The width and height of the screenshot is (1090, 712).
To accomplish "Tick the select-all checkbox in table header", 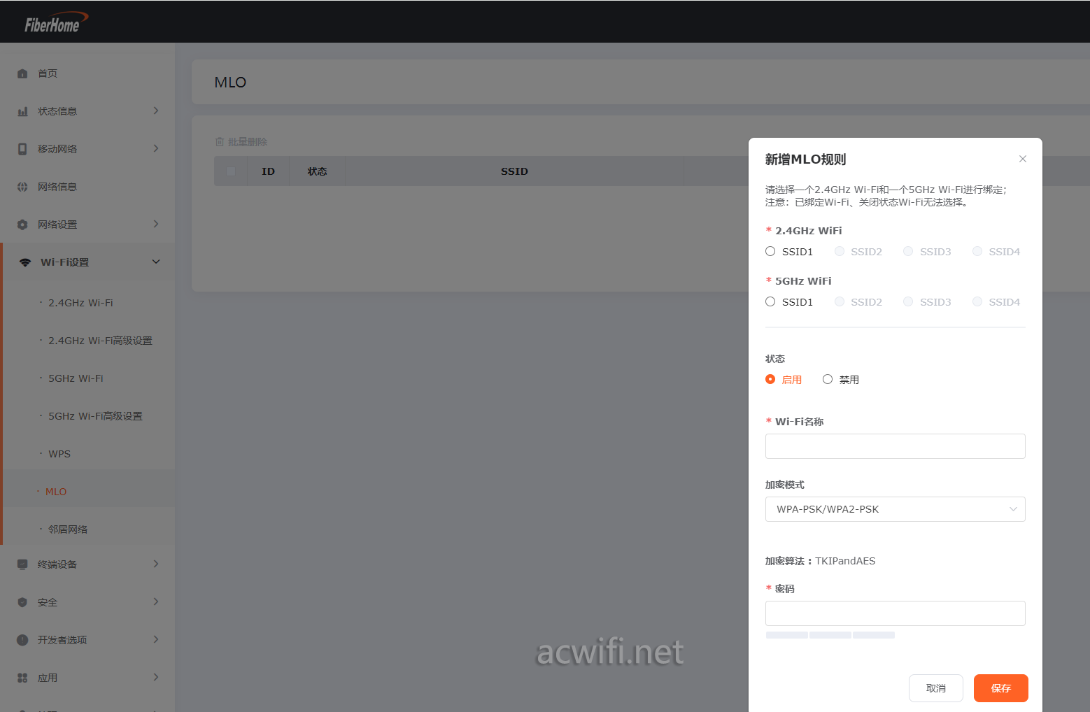I will pos(231,171).
